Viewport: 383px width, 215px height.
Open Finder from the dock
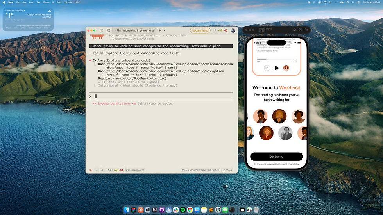tap(127, 210)
